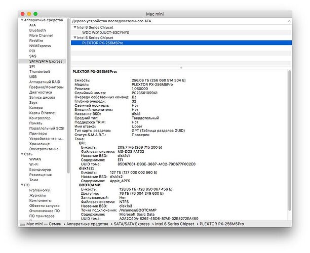The height and width of the screenshot is (253, 310).
Task: Open Отключенное ПО entry
Action: coord(45,210)
